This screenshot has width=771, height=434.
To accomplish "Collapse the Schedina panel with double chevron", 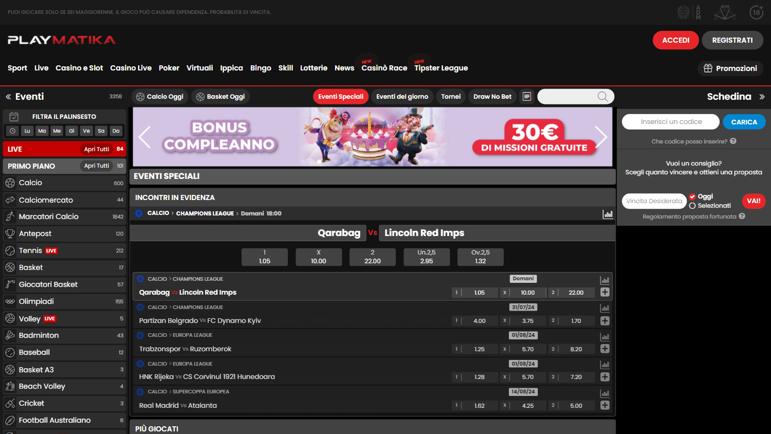I will [x=762, y=97].
